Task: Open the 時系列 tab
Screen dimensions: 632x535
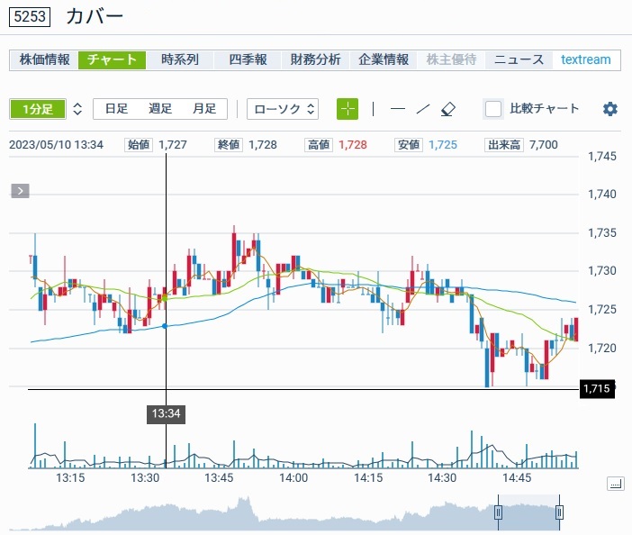Action: (x=180, y=59)
